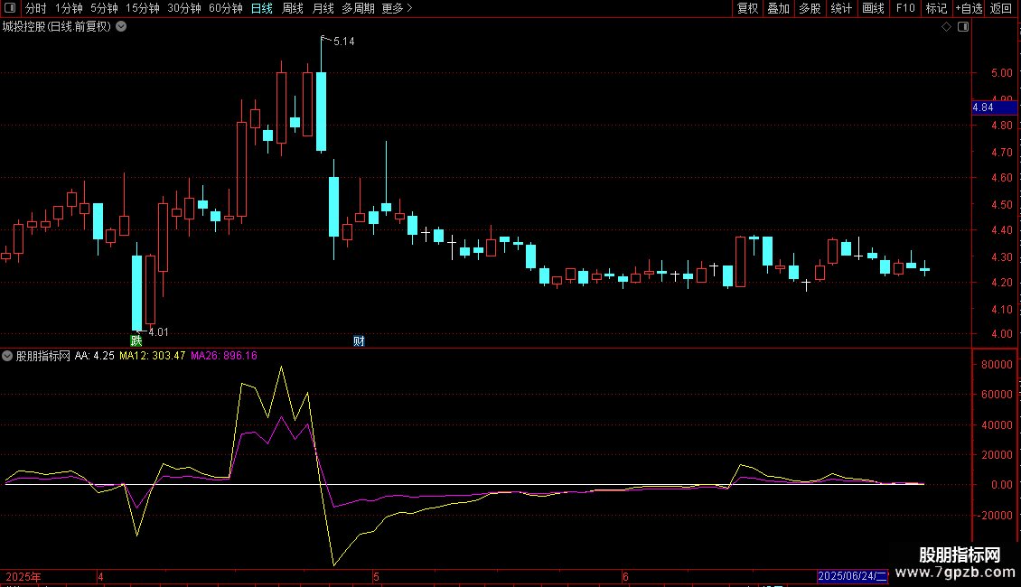Click the green 跌 marker
The width and height of the screenshot is (1021, 587).
coord(136,340)
